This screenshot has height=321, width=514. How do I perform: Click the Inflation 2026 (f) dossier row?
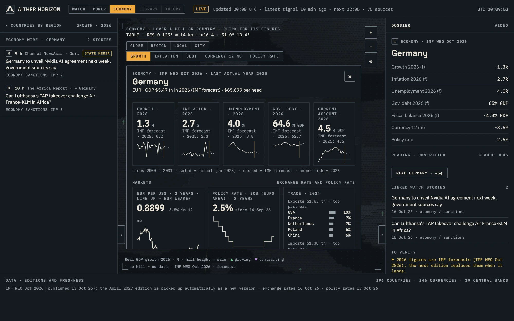[450, 79]
